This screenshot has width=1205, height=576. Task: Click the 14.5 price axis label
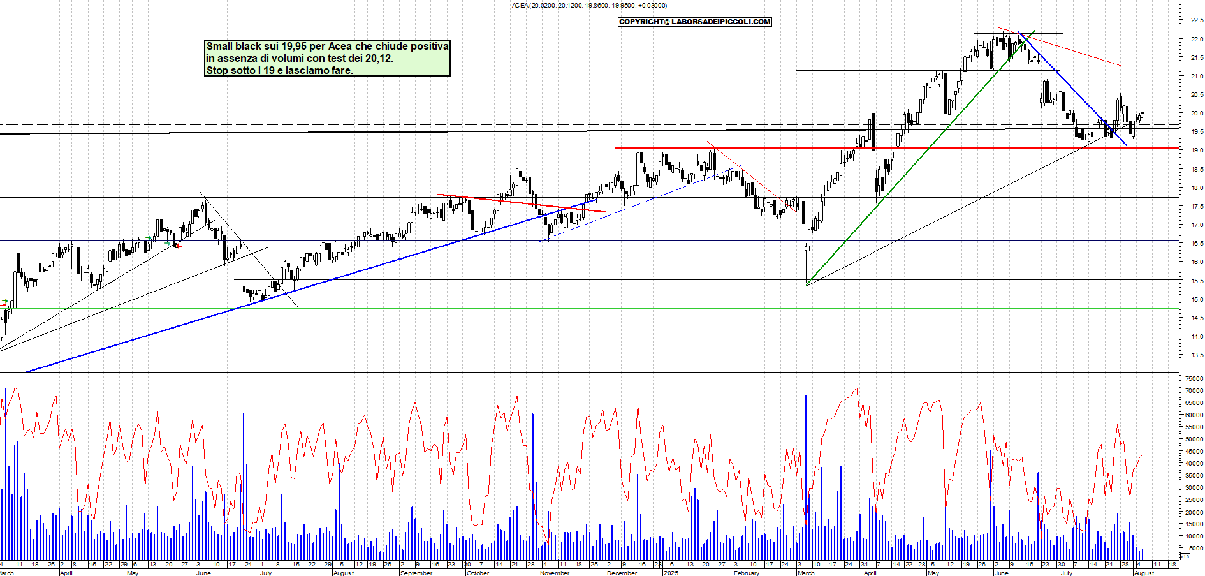click(x=1197, y=318)
